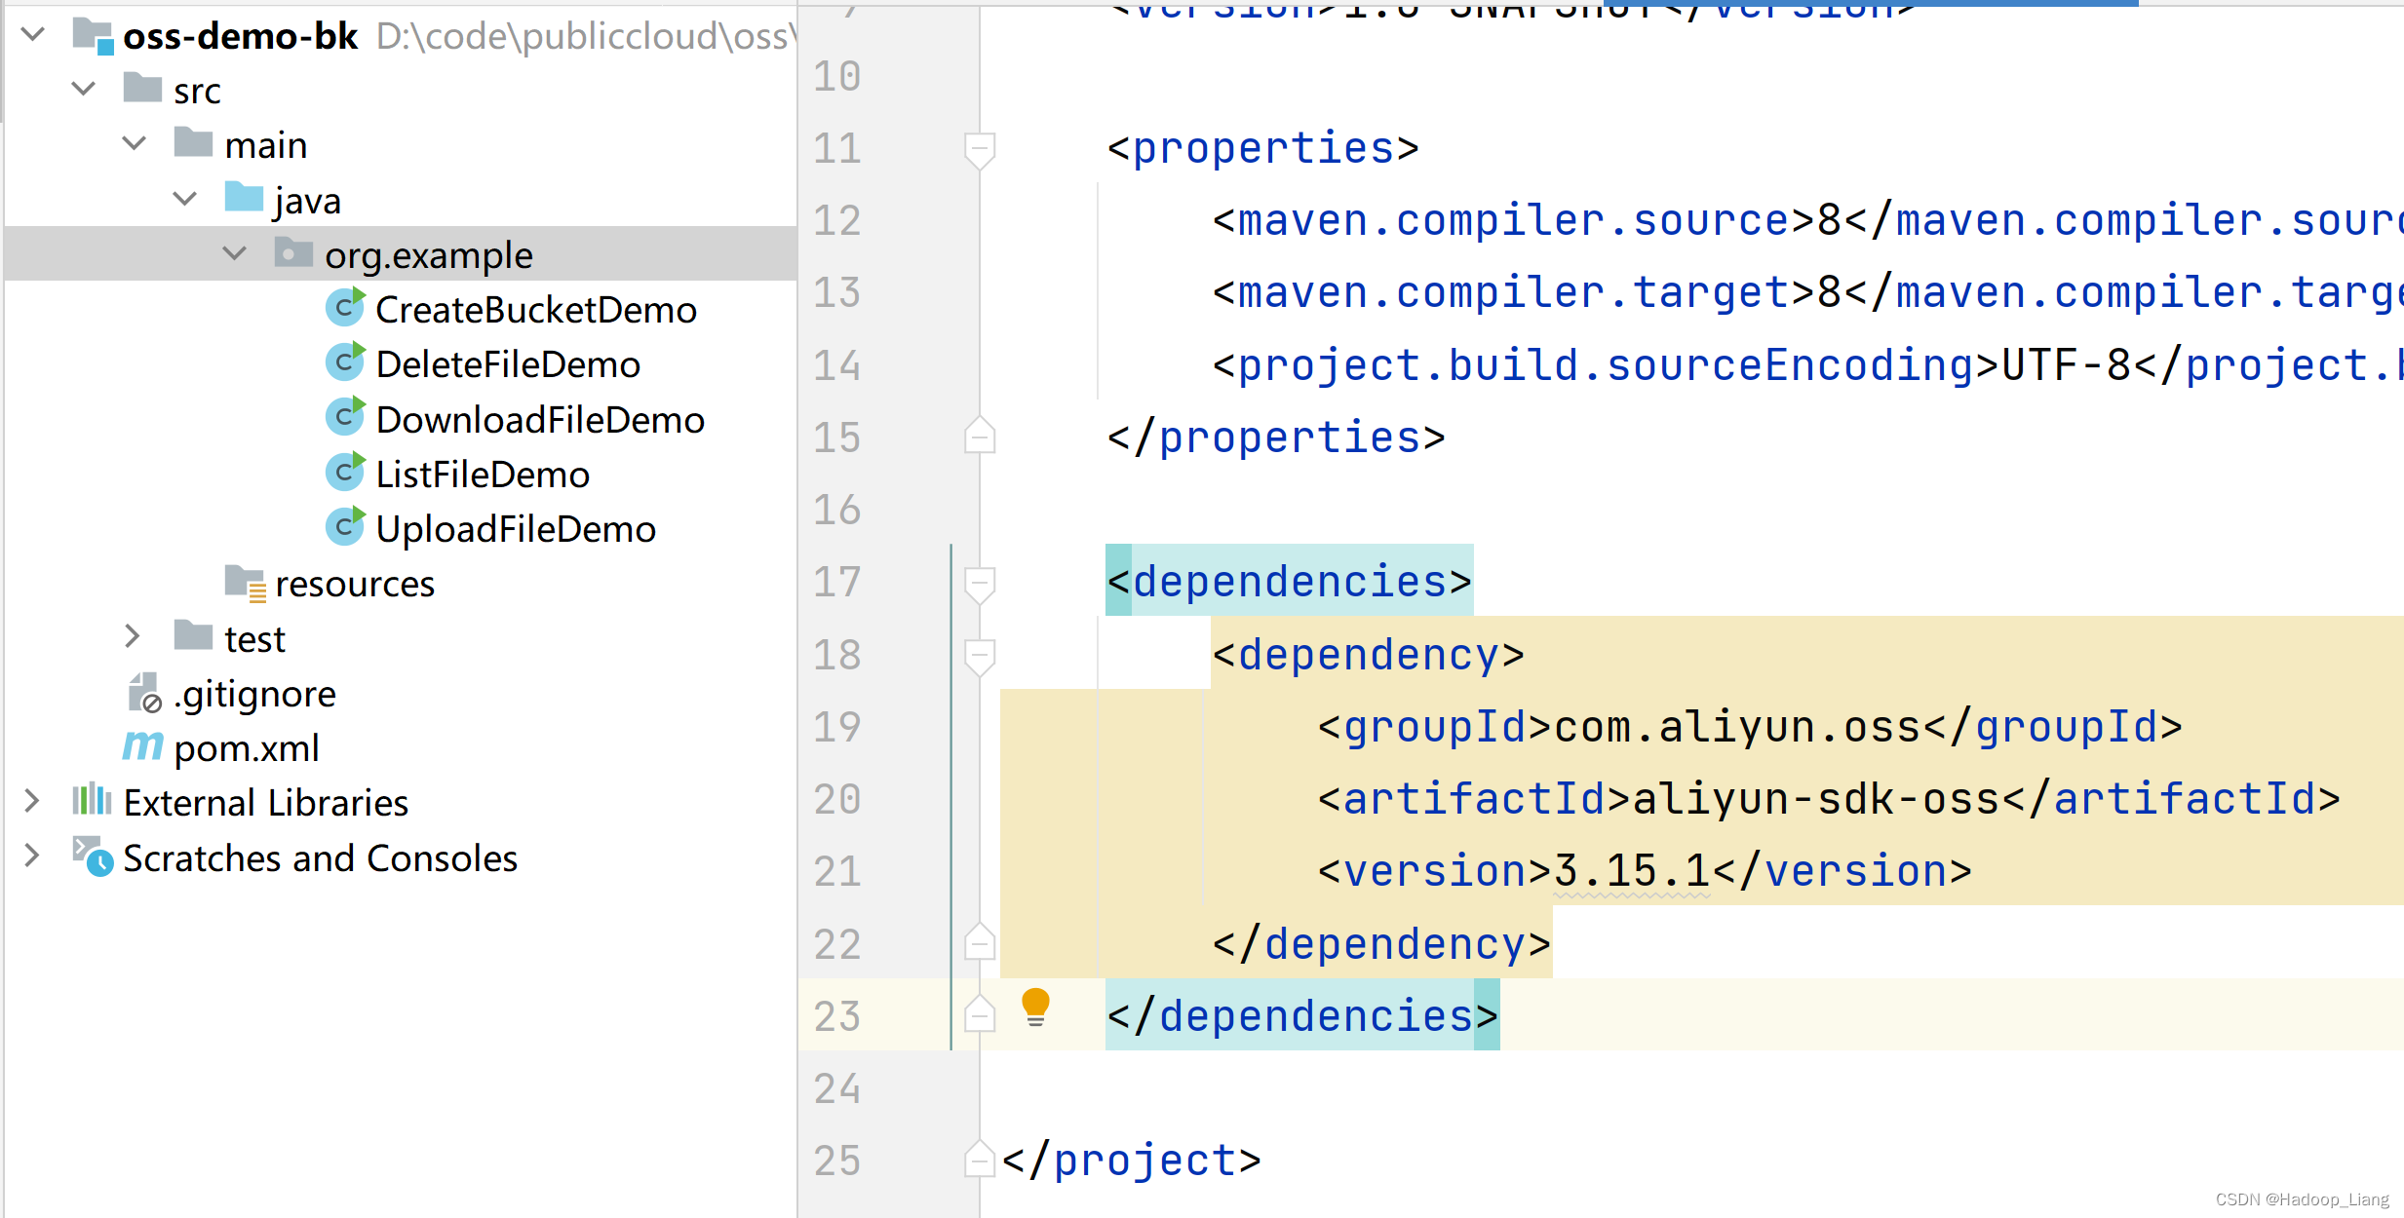Click fold end marker at line 23
This screenshot has height=1218, width=2404.
pyautogui.click(x=980, y=1013)
